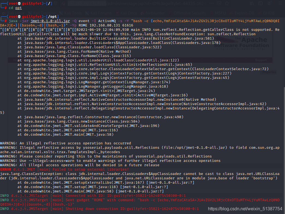Click the Apache Software Foundation logo
Screen dimensions: 285x214
(x=241, y=43)
